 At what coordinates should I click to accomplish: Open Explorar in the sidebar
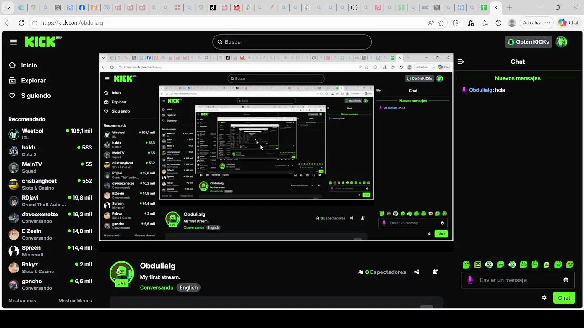pyautogui.click(x=33, y=80)
